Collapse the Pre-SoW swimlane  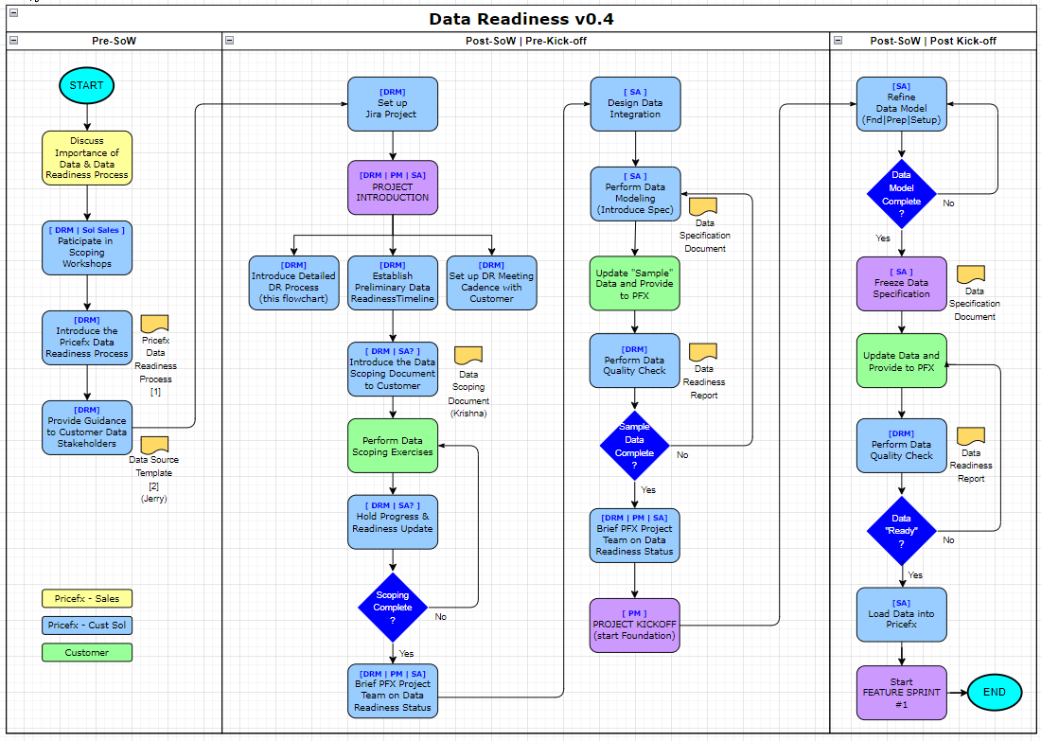click(x=13, y=41)
